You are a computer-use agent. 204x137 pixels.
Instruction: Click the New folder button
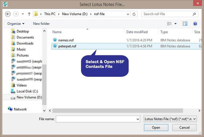(x=41, y=23)
